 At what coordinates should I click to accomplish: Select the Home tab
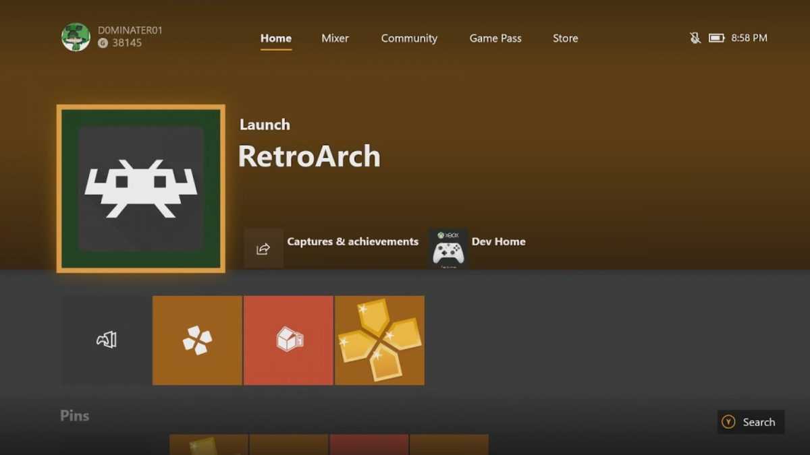pyautogui.click(x=275, y=38)
